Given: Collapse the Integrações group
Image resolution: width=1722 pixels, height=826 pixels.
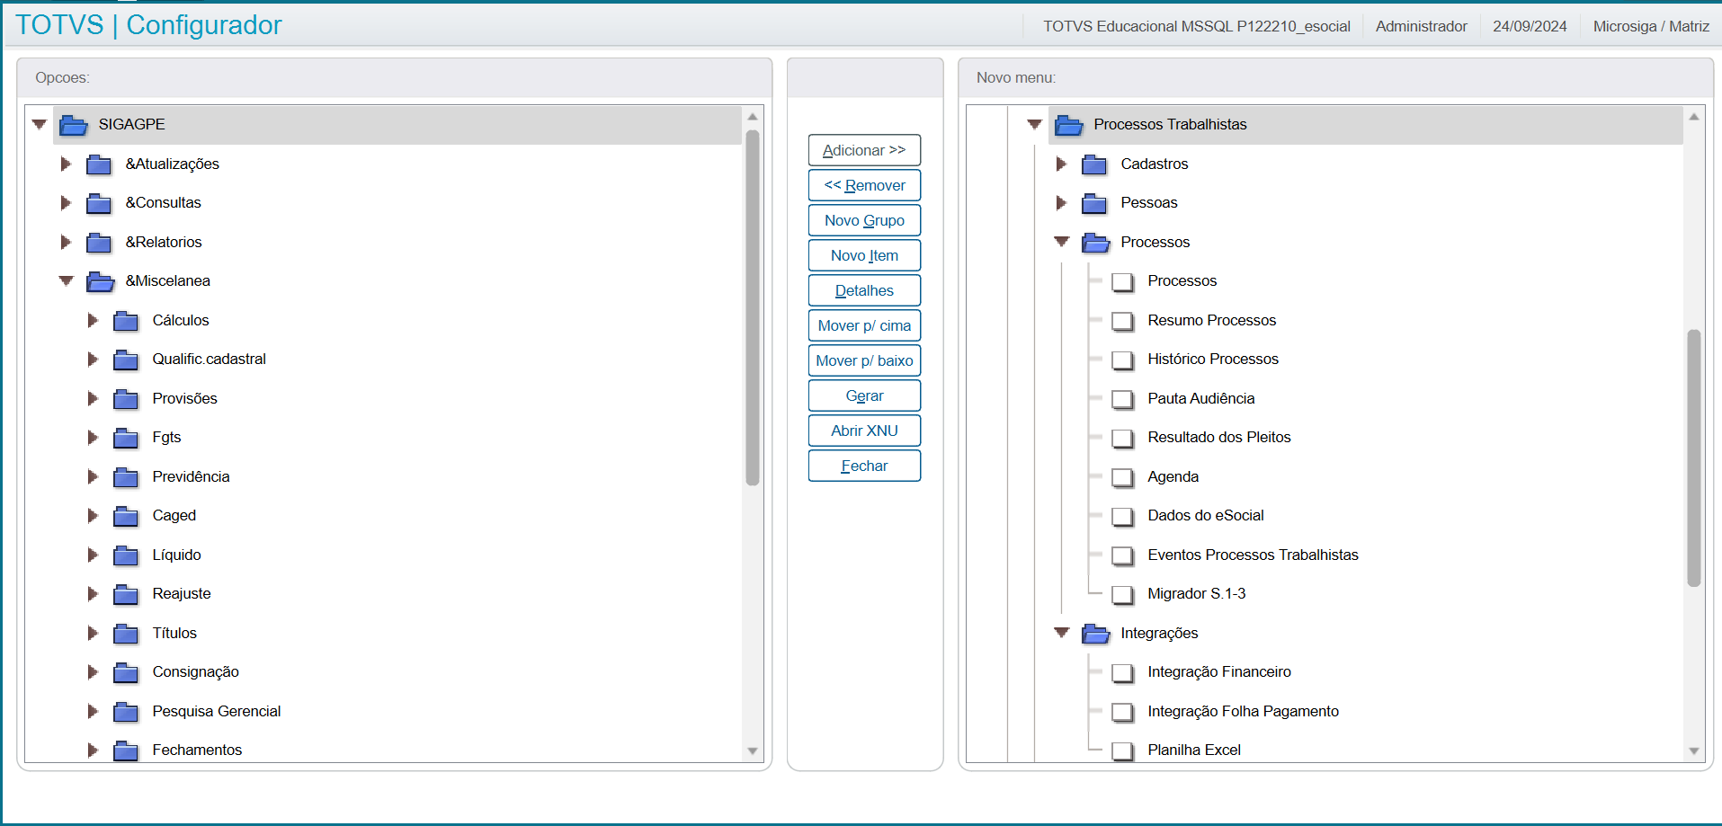Looking at the screenshot, I should (x=1061, y=633).
